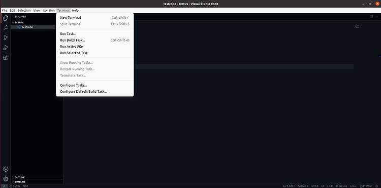The width and height of the screenshot is (381, 188).
Task: Click the remote window icon in status bar
Action: pos(4,186)
